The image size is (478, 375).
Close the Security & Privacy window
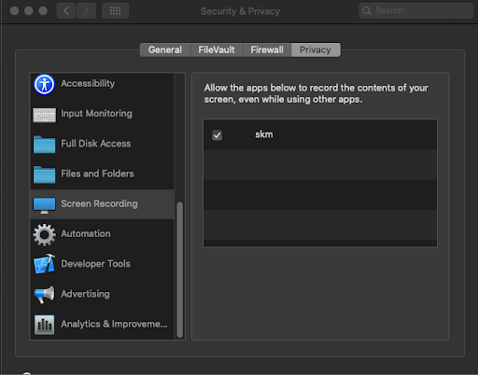tap(14, 11)
